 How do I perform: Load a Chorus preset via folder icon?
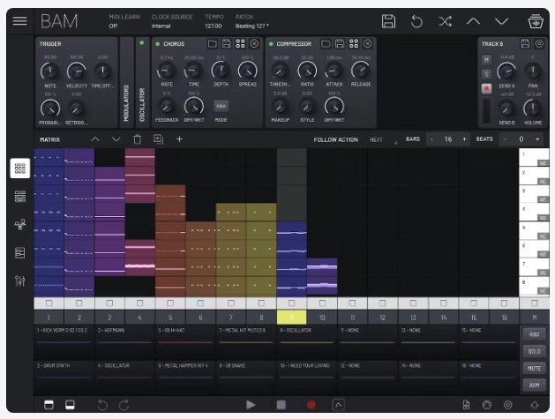tap(213, 44)
